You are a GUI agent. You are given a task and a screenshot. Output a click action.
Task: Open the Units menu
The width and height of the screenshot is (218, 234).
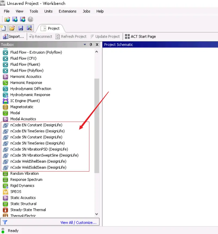(x=48, y=11)
